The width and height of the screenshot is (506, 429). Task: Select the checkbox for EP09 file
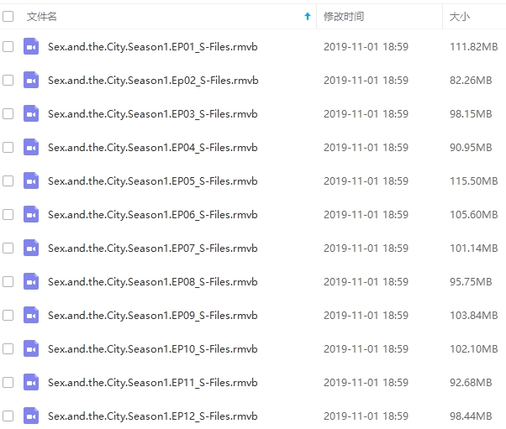(x=8, y=315)
